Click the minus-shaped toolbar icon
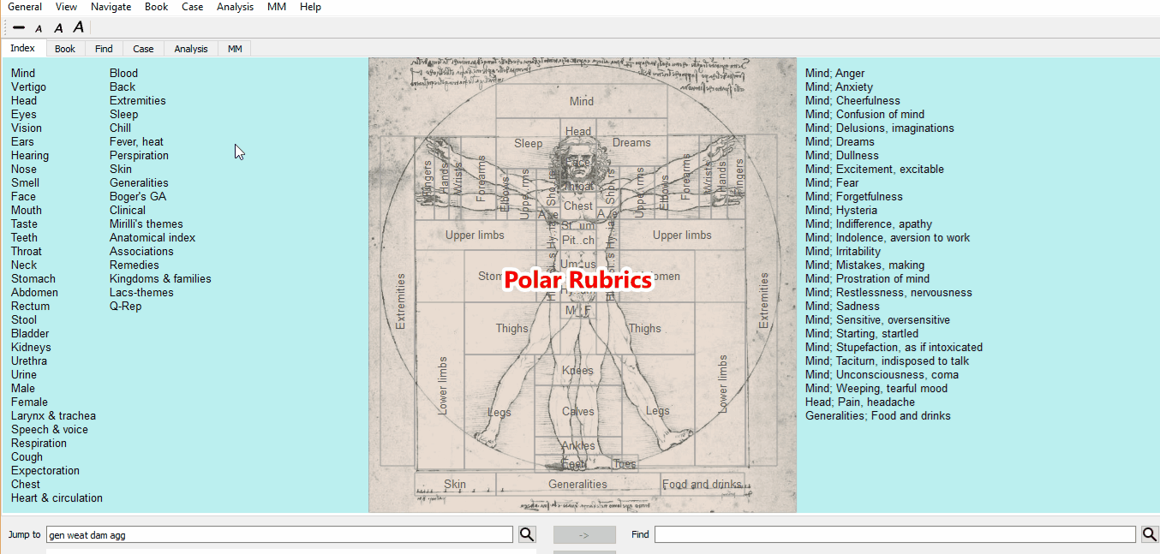 pyautogui.click(x=19, y=27)
